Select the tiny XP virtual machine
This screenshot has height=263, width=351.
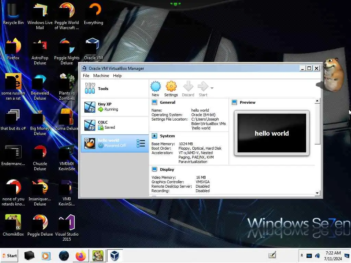tap(114, 107)
